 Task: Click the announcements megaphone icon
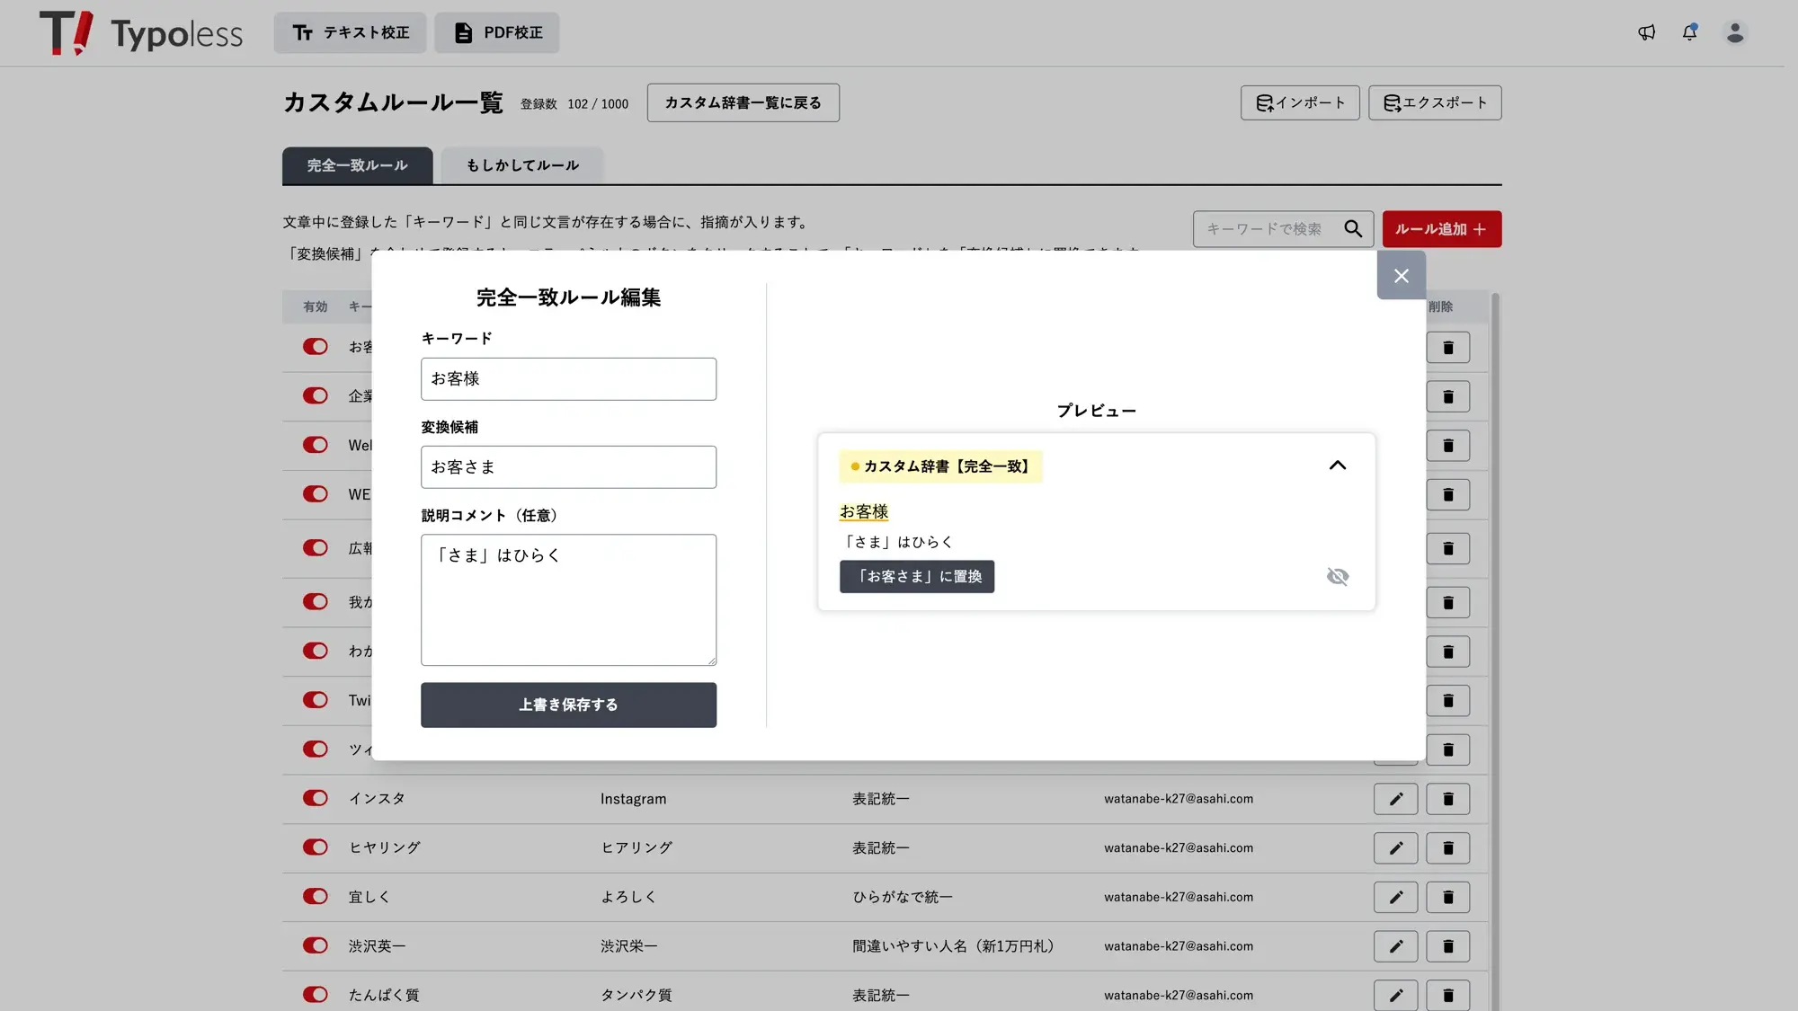coord(1646,32)
